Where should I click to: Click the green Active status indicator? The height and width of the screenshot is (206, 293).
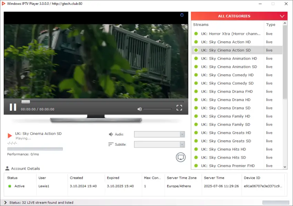coord(10,186)
